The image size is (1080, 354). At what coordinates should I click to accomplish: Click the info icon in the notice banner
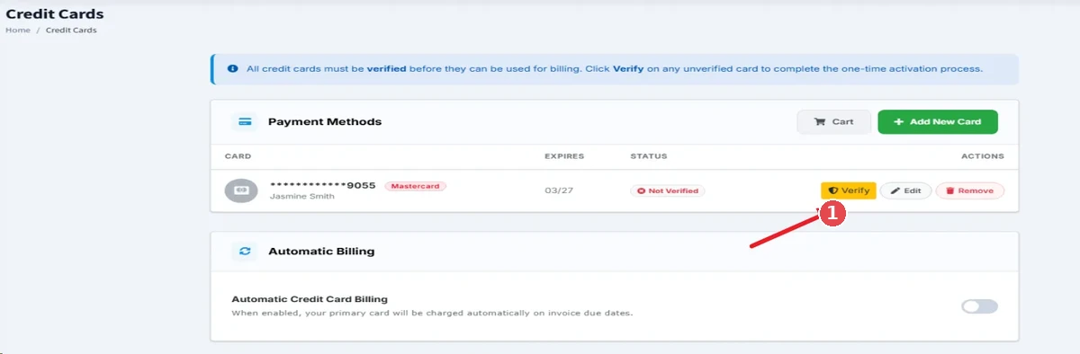233,68
